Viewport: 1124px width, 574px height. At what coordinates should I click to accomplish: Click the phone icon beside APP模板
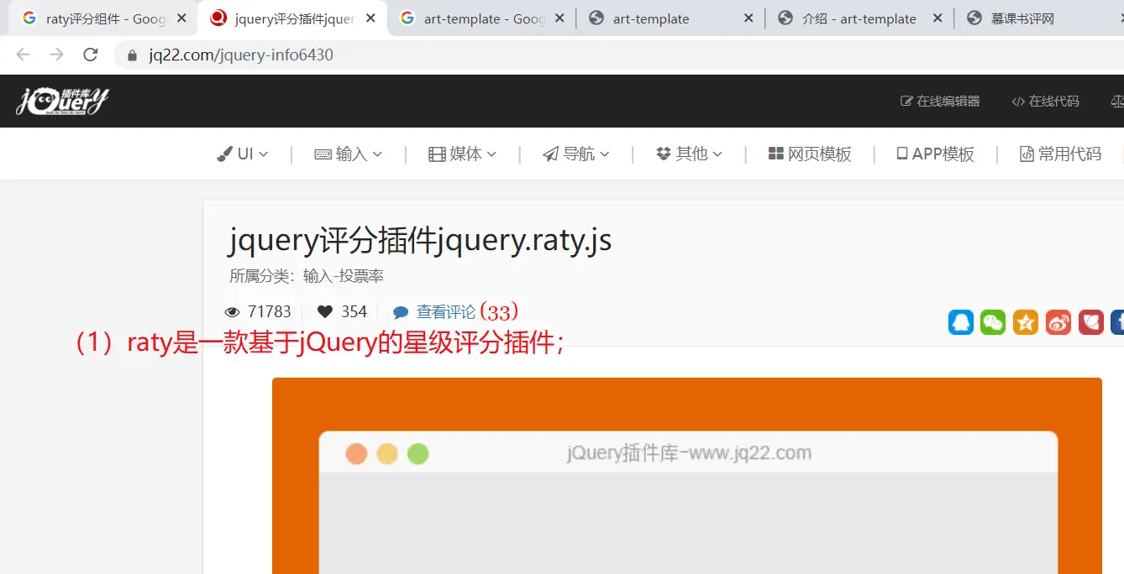902,154
